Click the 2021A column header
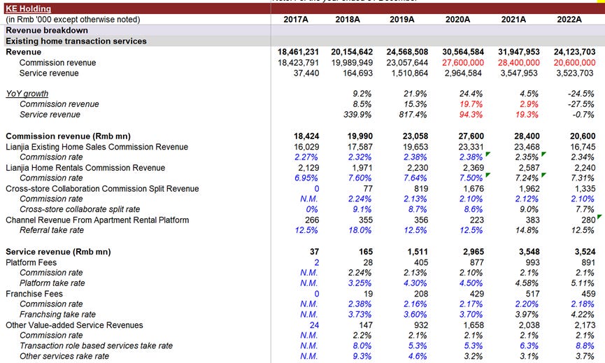The height and width of the screenshot is (363, 605). (x=513, y=20)
